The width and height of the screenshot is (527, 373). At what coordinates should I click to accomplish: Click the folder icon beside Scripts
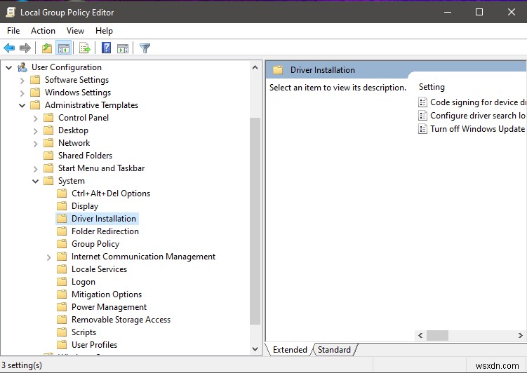click(62, 332)
